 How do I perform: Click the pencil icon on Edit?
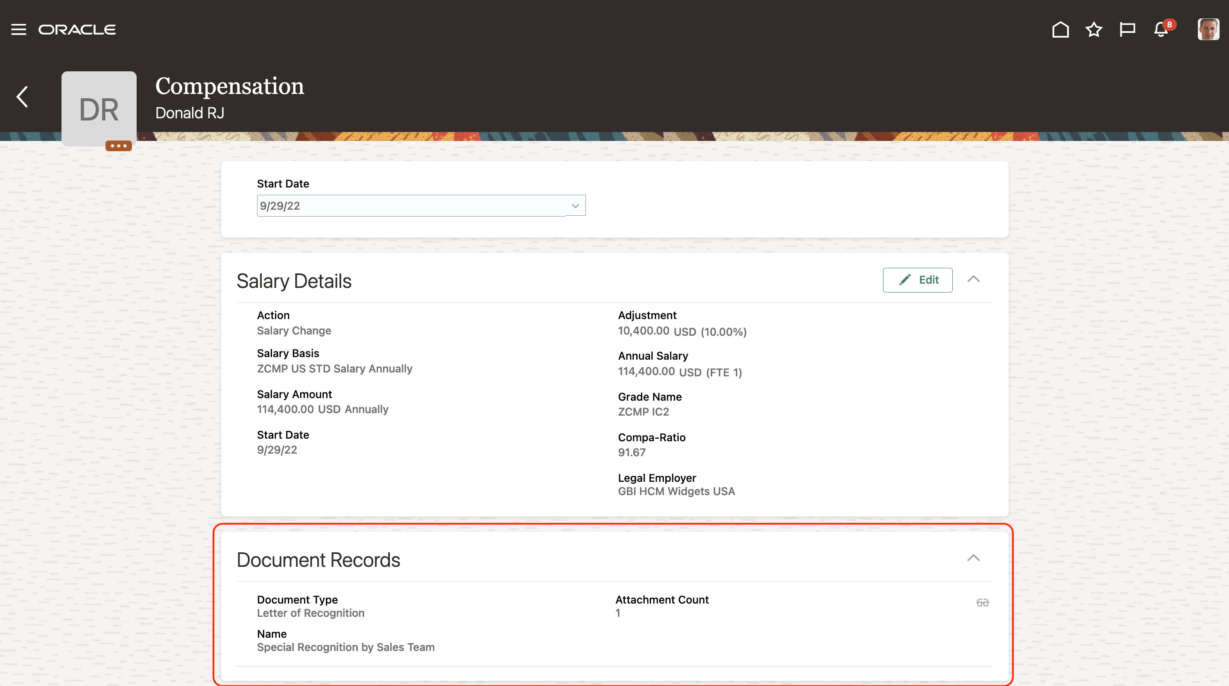(904, 280)
